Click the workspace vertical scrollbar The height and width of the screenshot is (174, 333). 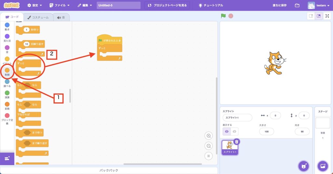pos(216,116)
